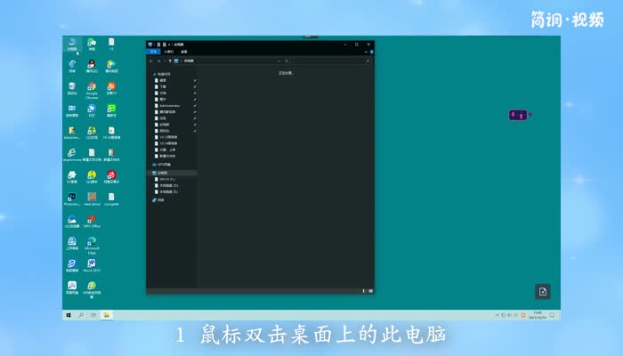Screen dimensions: 623x356
Task: Select Administrator in Quick access list
Action: [168, 106]
